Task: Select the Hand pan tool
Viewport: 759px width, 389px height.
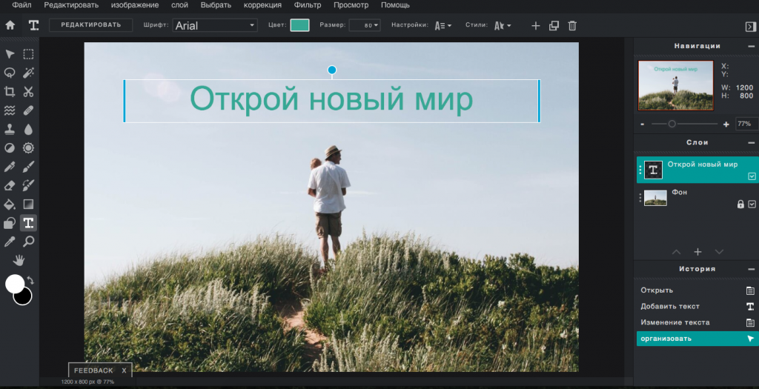Action: click(19, 260)
